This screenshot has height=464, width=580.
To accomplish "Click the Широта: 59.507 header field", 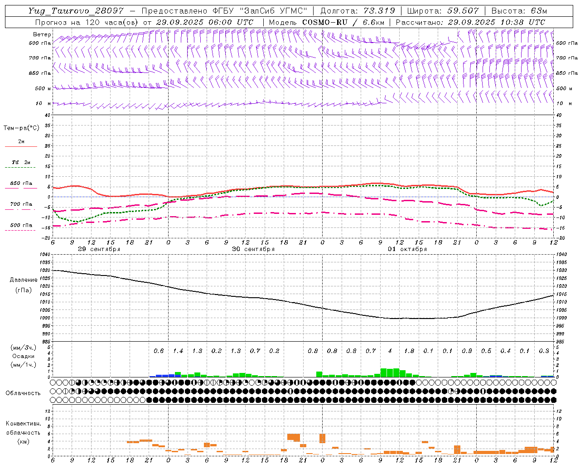I will [x=443, y=11].
